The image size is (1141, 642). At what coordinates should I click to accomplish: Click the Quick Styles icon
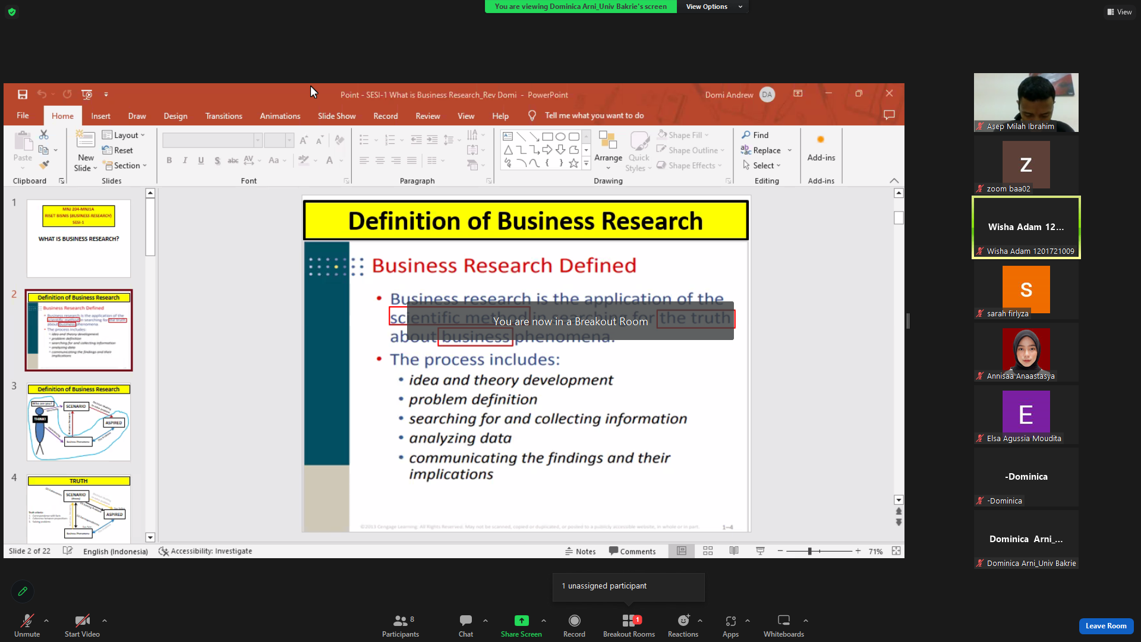click(639, 141)
